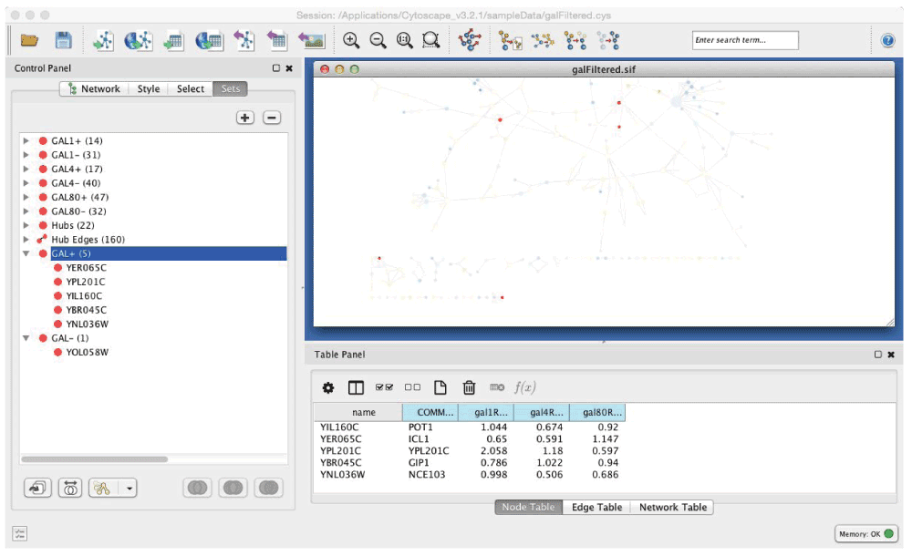Apply the preferred layout icon

click(x=470, y=40)
